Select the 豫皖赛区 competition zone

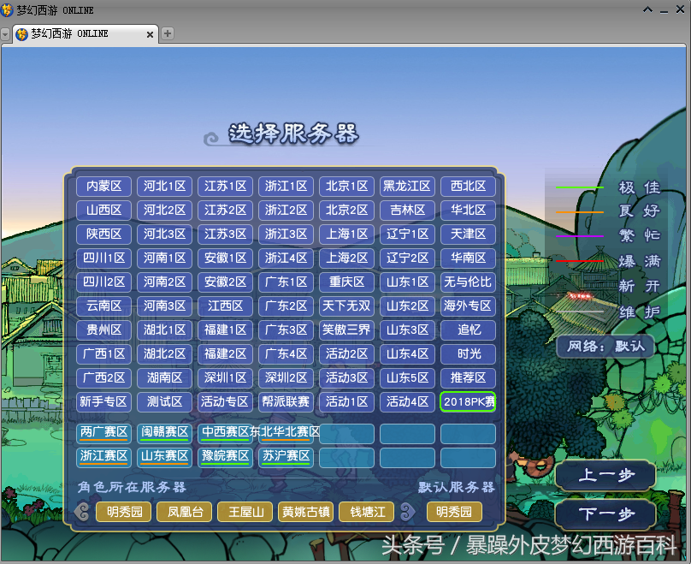click(x=225, y=457)
